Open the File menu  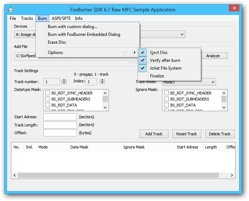tap(13, 18)
